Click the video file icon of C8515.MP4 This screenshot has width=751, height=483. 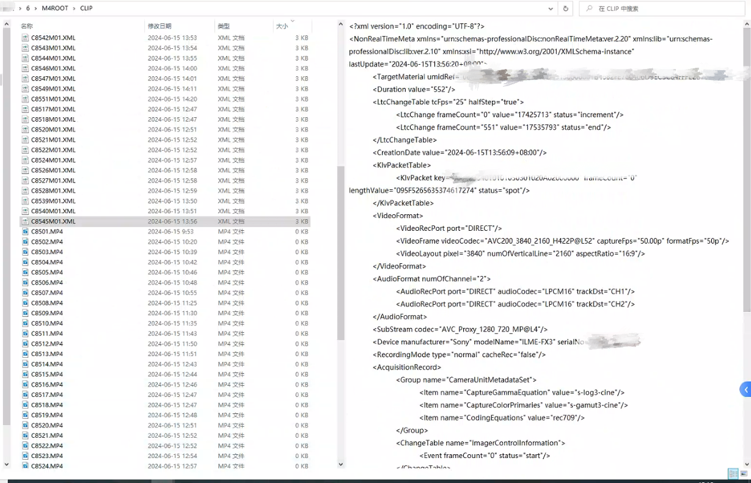click(26, 374)
